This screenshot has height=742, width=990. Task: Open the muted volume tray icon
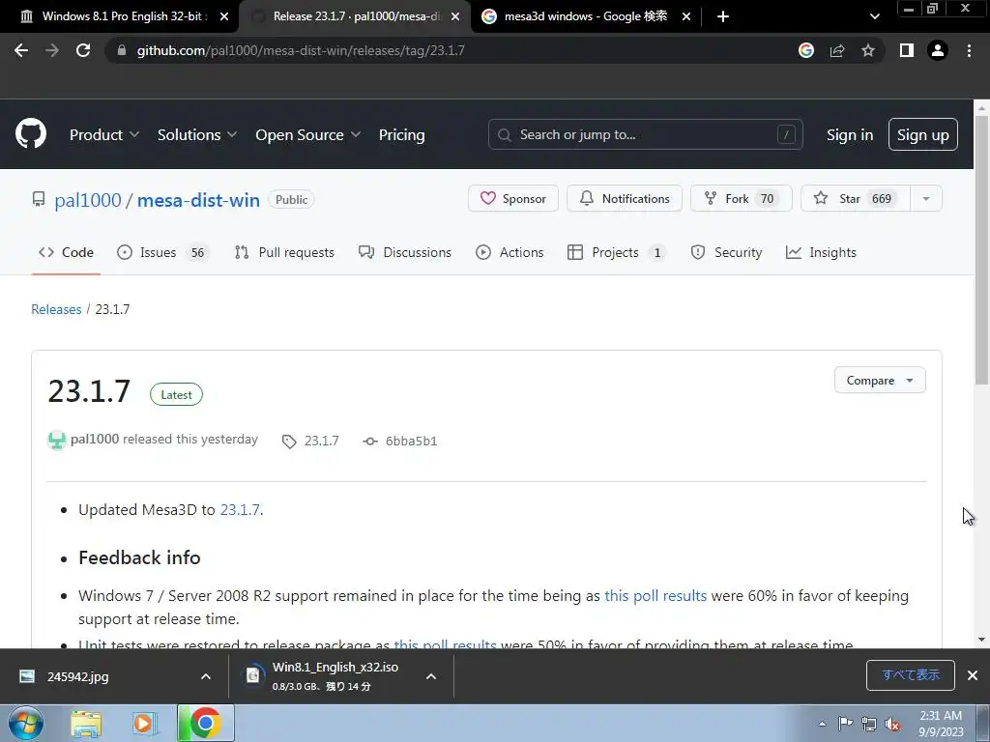892,724
